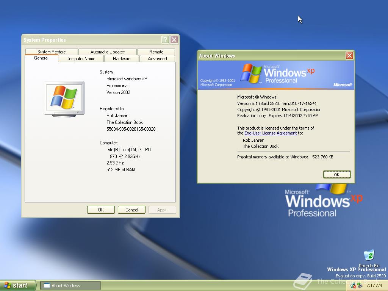Switch to the Automatic Updates tab
The width and height of the screenshot is (388, 291).
point(107,52)
